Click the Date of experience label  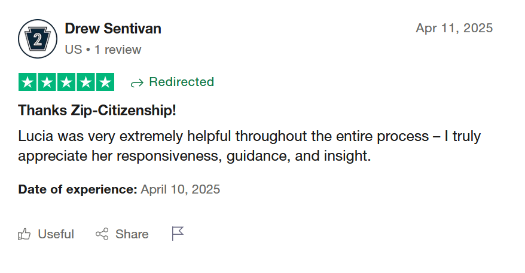[x=78, y=189]
